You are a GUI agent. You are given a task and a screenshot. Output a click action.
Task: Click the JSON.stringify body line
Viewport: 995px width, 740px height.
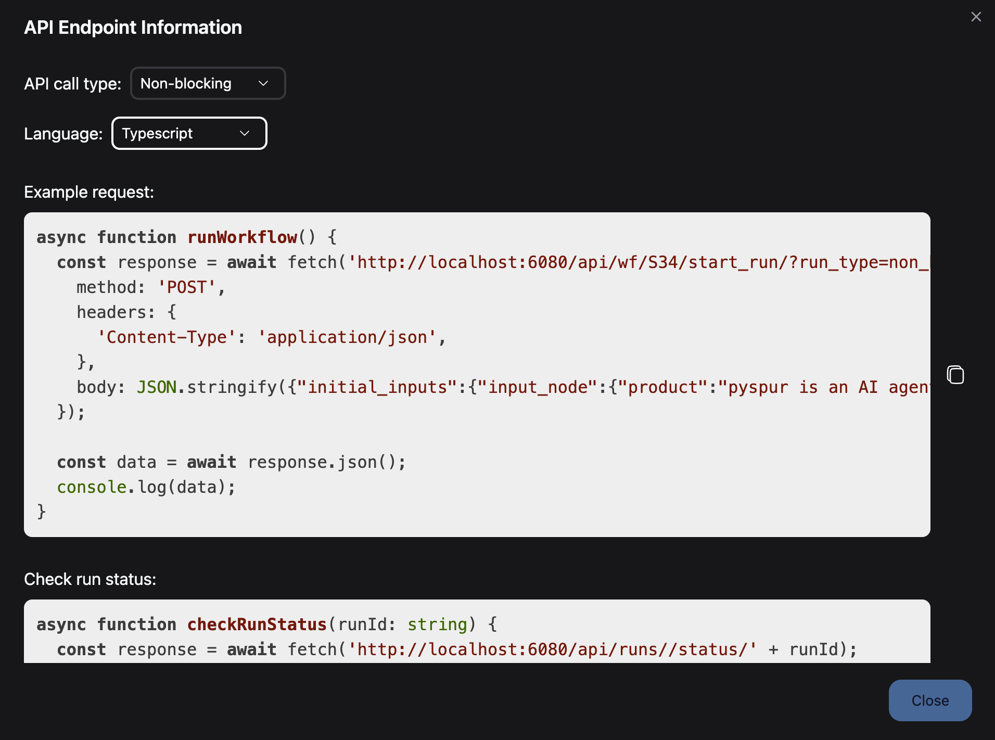pos(364,387)
